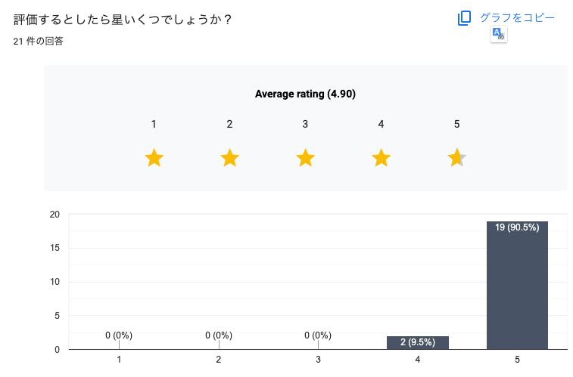Click the star under rating 2
Viewport: 573px width, 377px height.
click(229, 158)
